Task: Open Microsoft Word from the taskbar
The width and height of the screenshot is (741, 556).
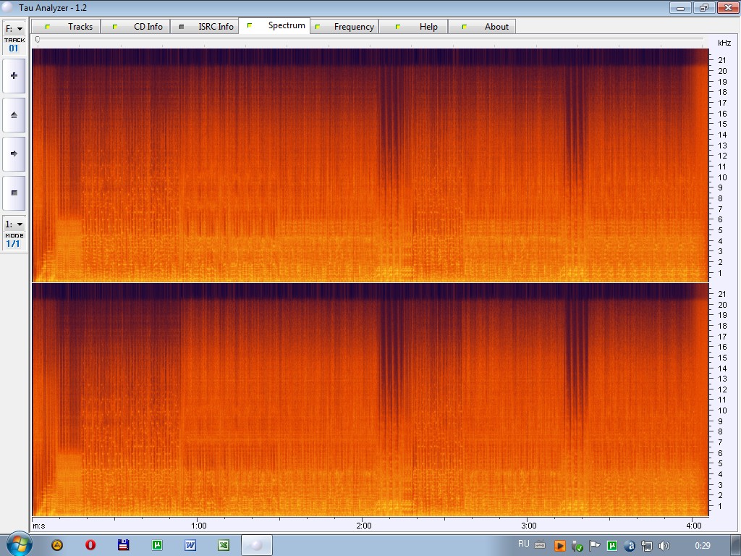Action: coord(190,545)
